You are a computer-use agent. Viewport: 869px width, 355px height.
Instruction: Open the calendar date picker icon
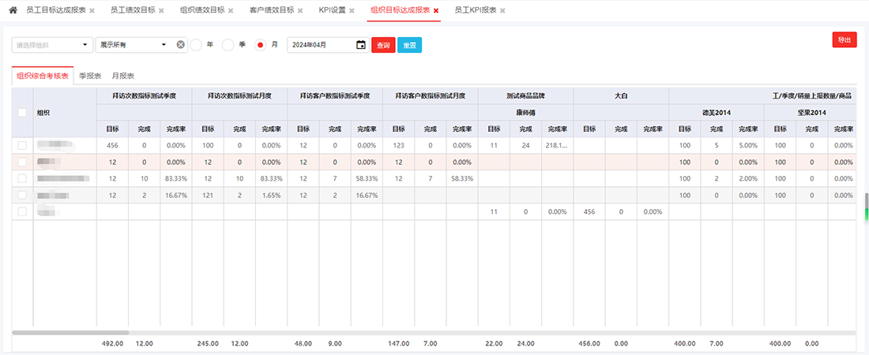(361, 45)
